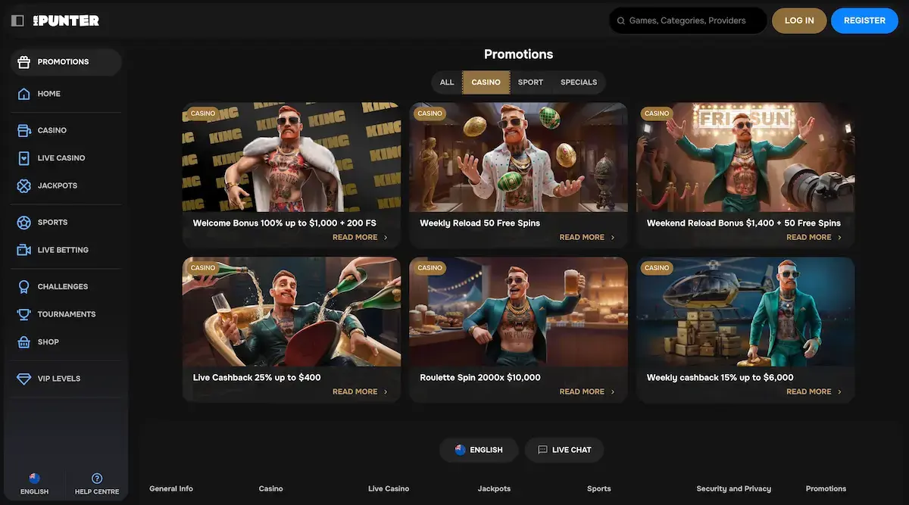The width and height of the screenshot is (909, 505).
Task: Click the Promotions gift icon in sidebar
Action: (23, 62)
